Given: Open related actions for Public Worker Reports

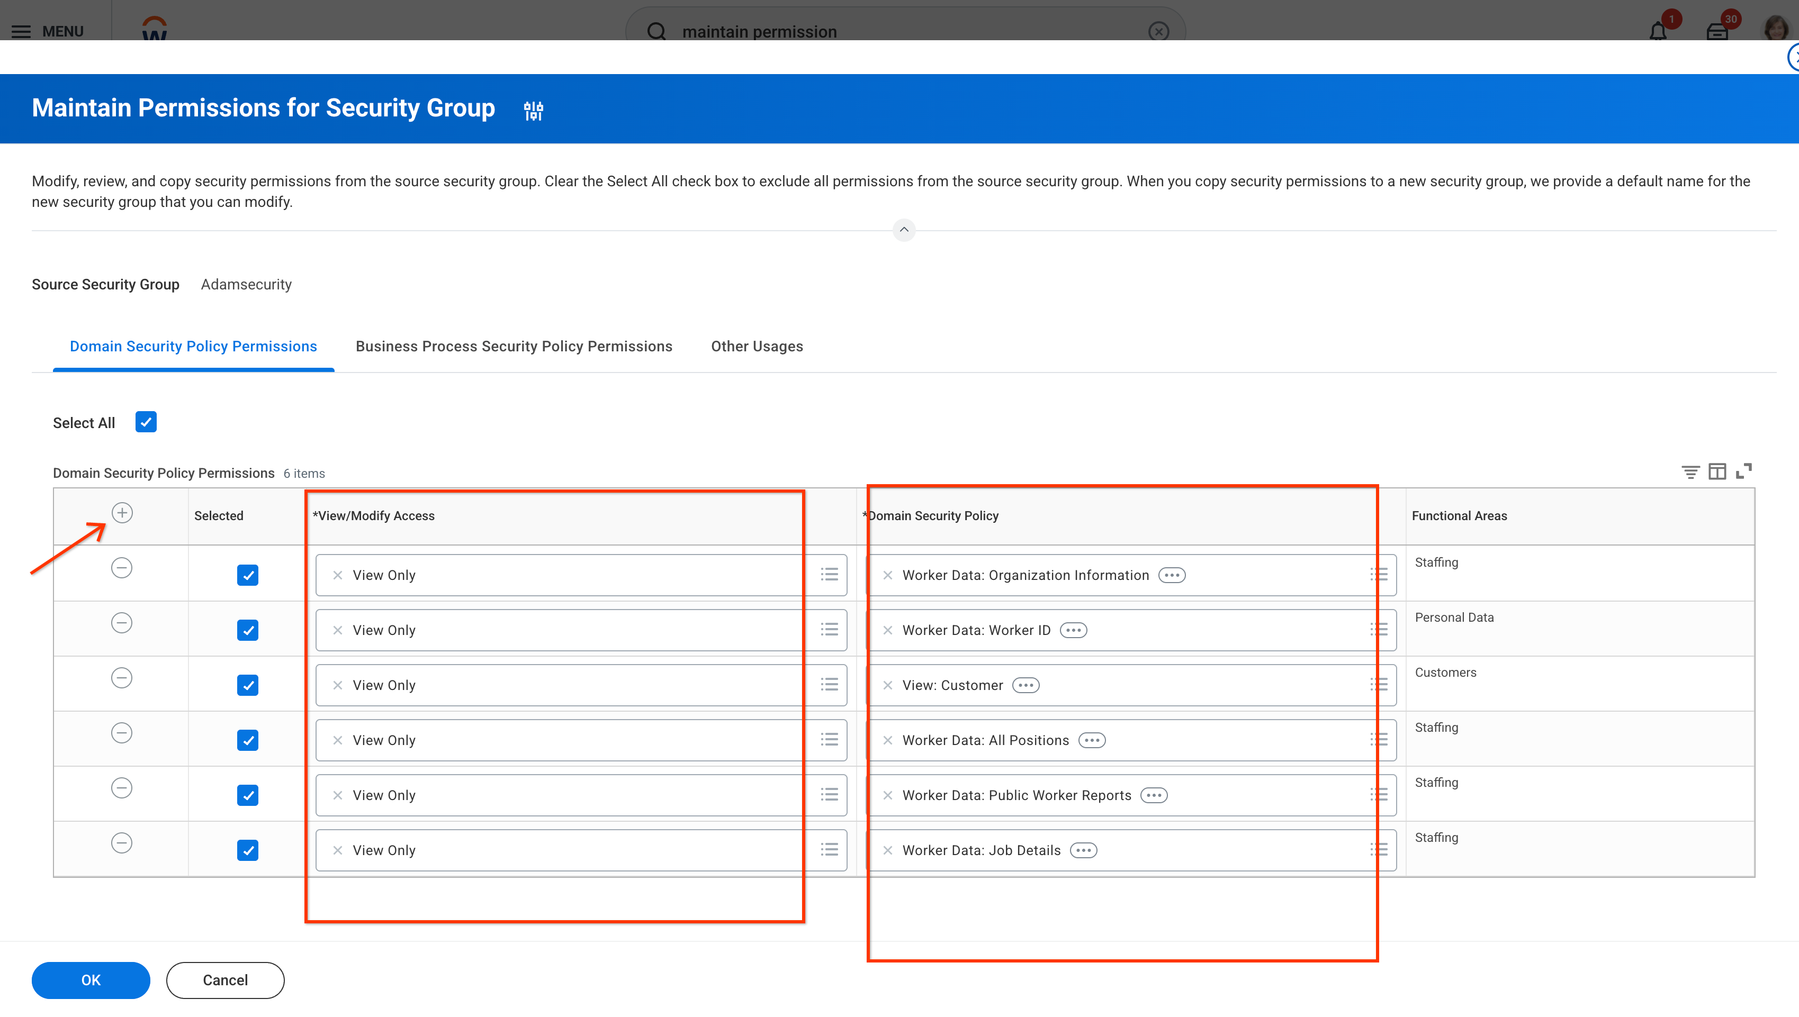Looking at the screenshot, I should [1154, 796].
